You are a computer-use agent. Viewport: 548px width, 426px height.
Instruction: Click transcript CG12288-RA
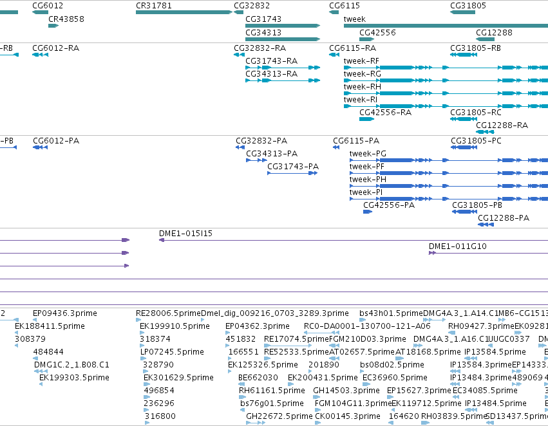pyautogui.click(x=502, y=125)
